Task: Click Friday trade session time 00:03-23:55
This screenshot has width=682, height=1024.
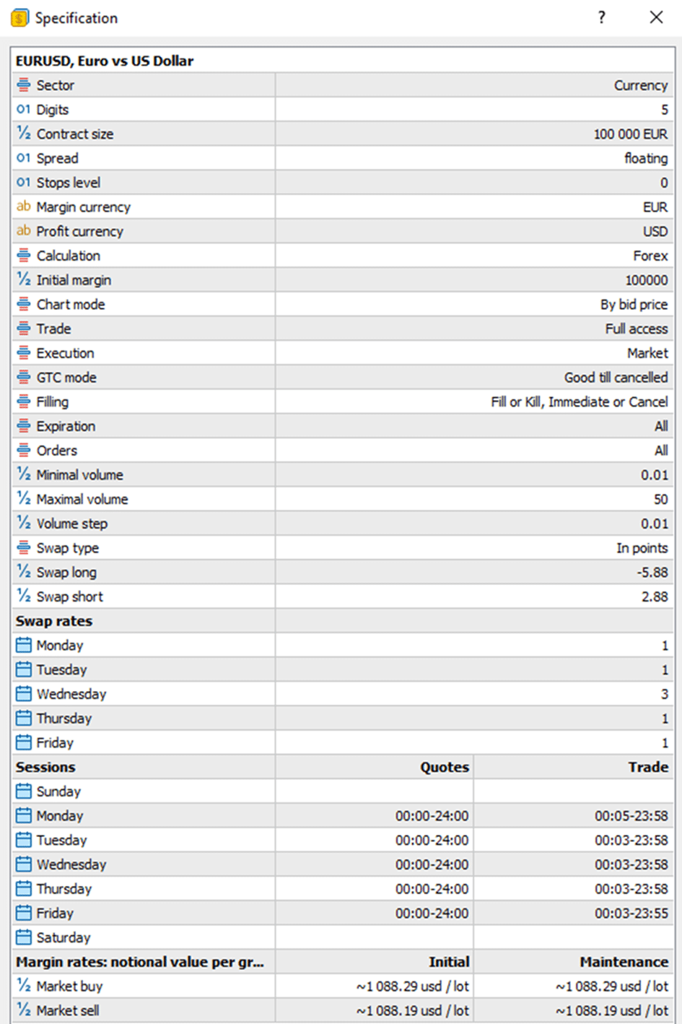Action: (x=631, y=914)
